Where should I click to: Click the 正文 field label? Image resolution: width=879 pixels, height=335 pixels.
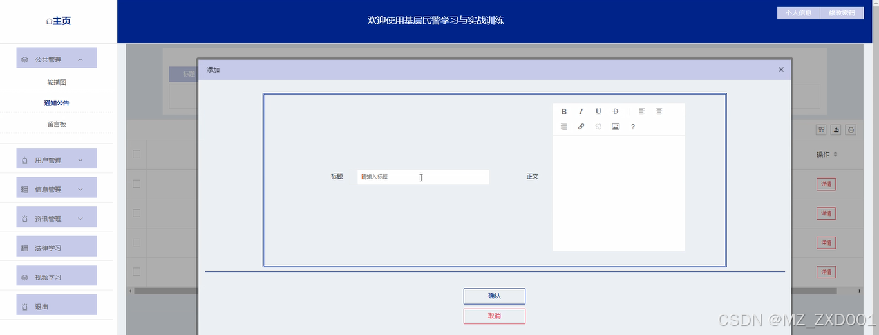pos(533,177)
